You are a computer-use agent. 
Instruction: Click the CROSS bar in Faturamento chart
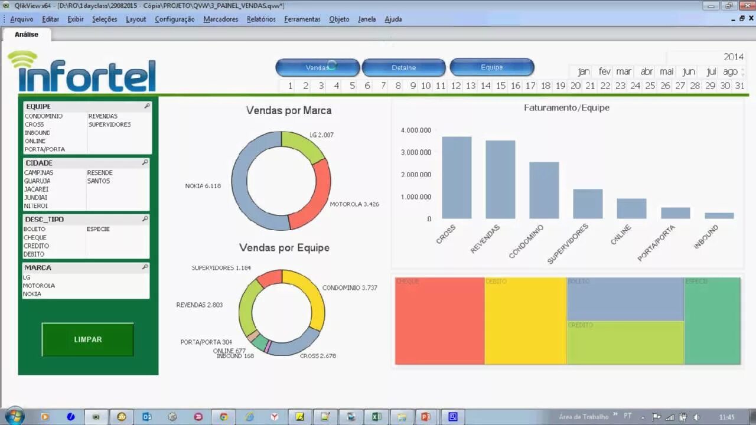point(457,178)
